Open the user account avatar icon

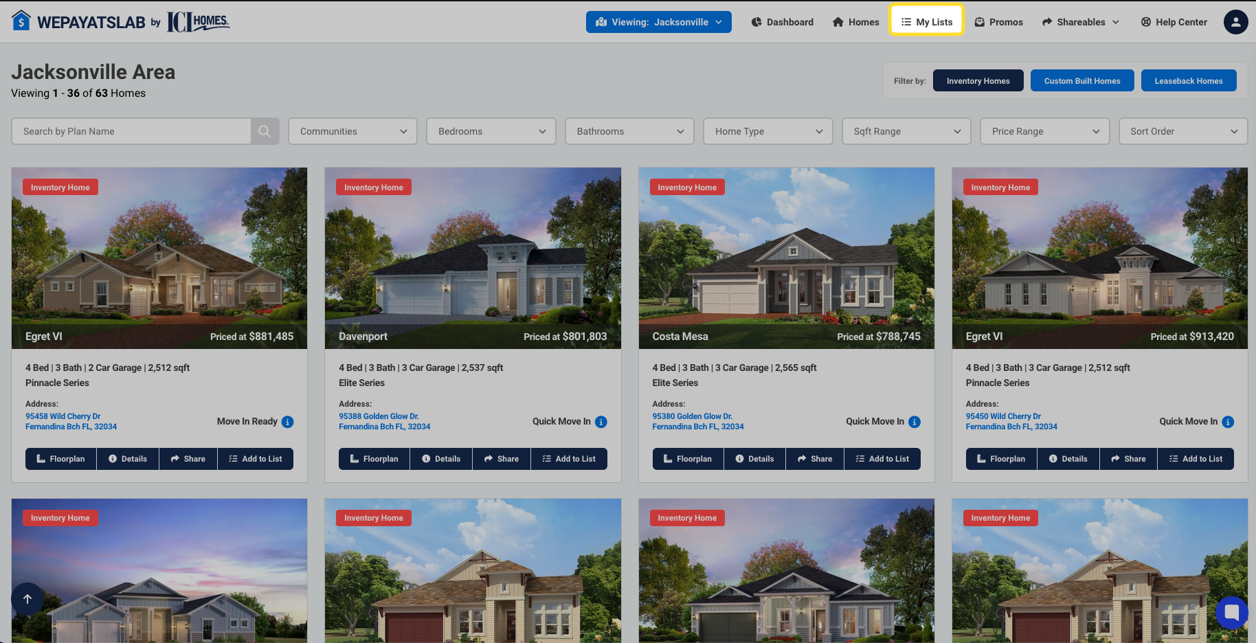click(x=1235, y=22)
